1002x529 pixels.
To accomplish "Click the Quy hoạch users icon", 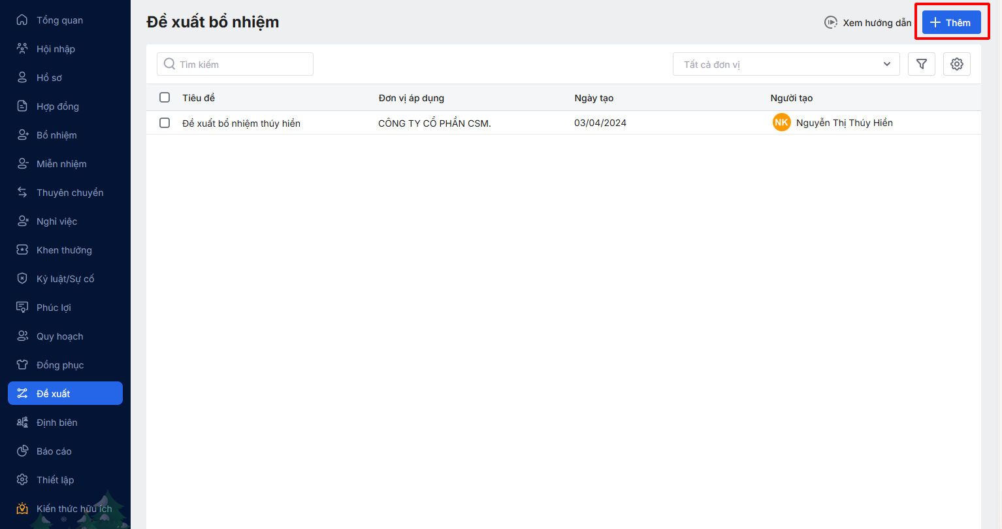I will pos(22,336).
